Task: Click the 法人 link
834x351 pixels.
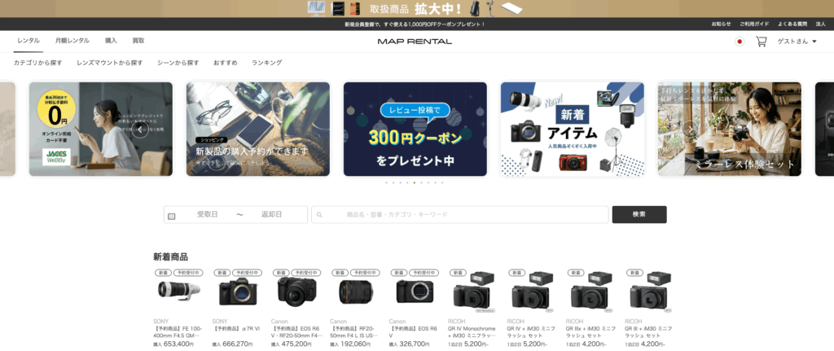Action: [x=821, y=24]
